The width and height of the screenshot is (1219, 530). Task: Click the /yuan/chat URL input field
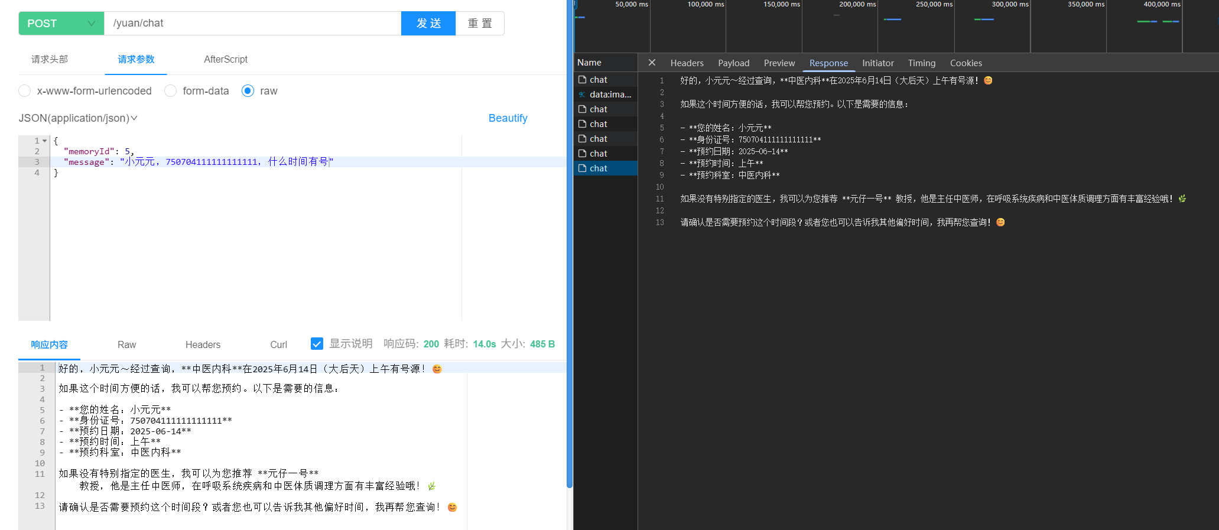(252, 24)
